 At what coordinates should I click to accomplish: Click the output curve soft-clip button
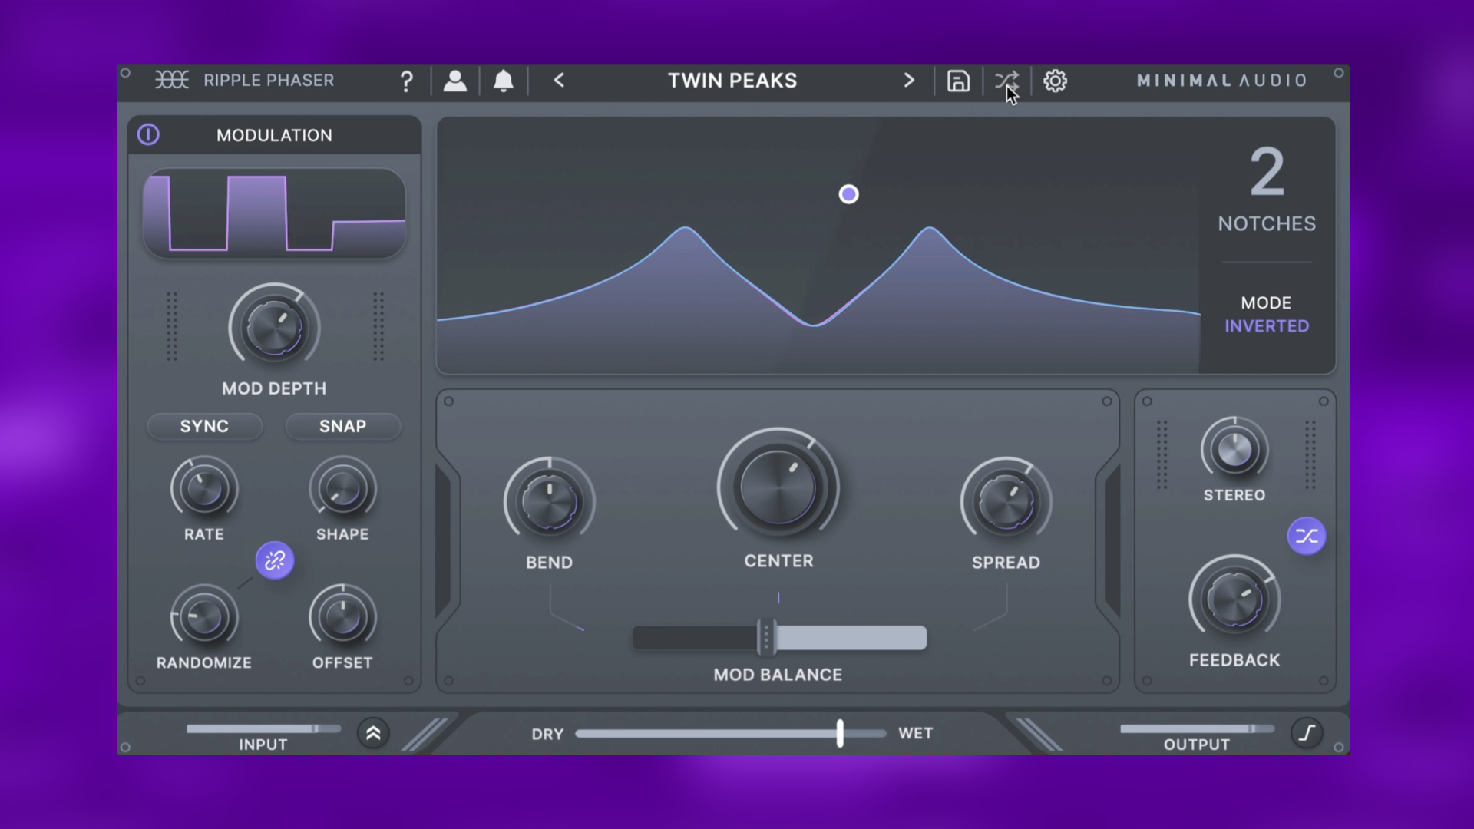point(1307,733)
